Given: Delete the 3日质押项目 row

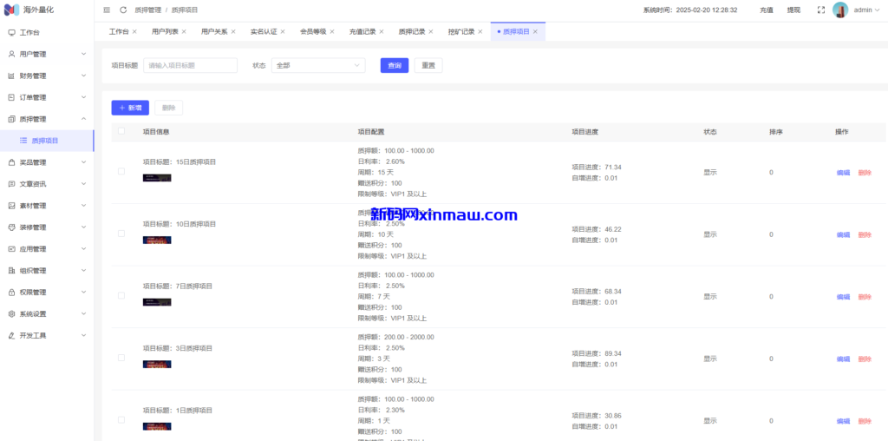Looking at the screenshot, I should (x=865, y=359).
